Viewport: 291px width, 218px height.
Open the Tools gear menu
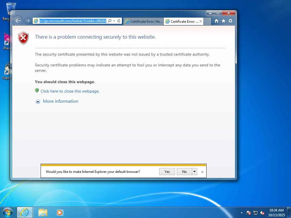point(230,21)
